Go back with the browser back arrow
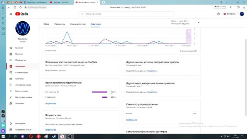Image resolution: width=247 pixels, height=139 pixels. 9,7
